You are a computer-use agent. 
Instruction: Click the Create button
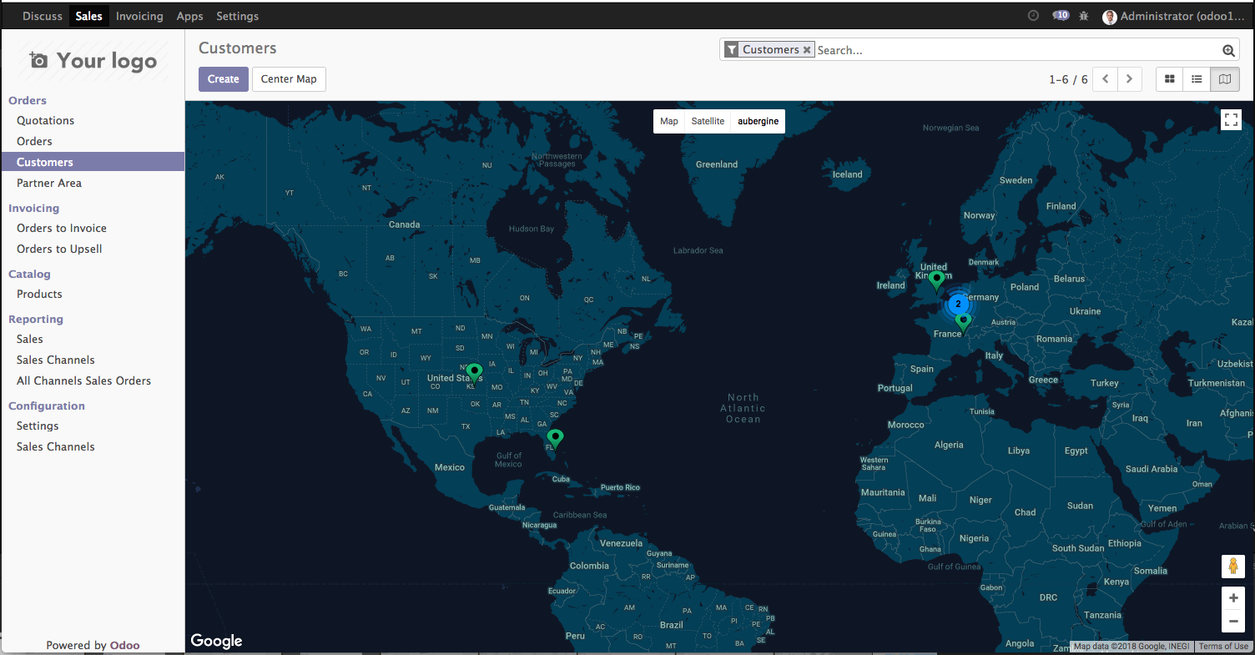tap(223, 79)
